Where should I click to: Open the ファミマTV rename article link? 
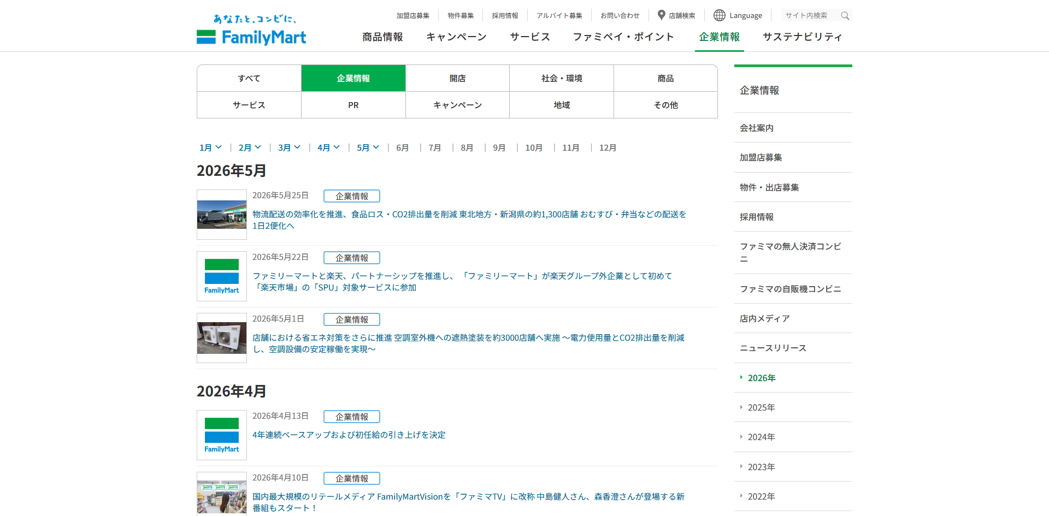pyautogui.click(x=468, y=502)
